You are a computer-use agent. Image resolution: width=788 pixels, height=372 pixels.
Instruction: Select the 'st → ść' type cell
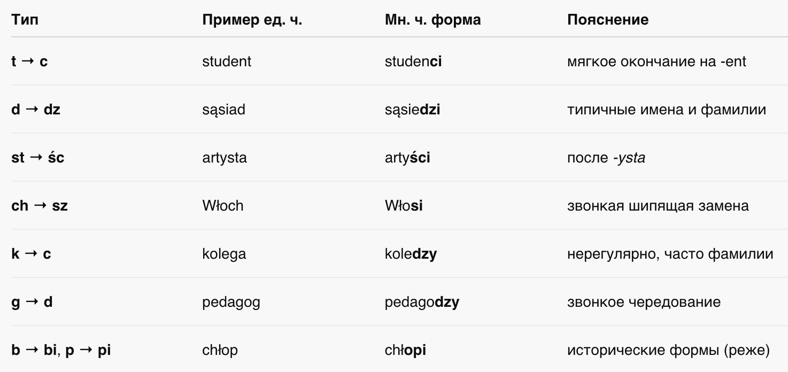tap(37, 158)
